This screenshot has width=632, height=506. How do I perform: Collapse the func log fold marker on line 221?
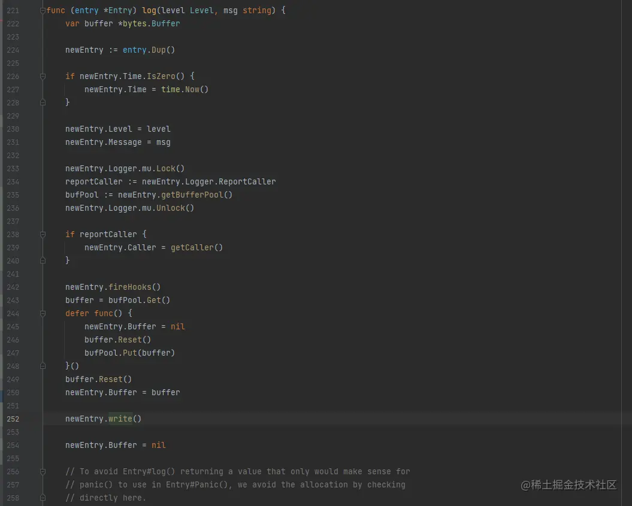(43, 10)
